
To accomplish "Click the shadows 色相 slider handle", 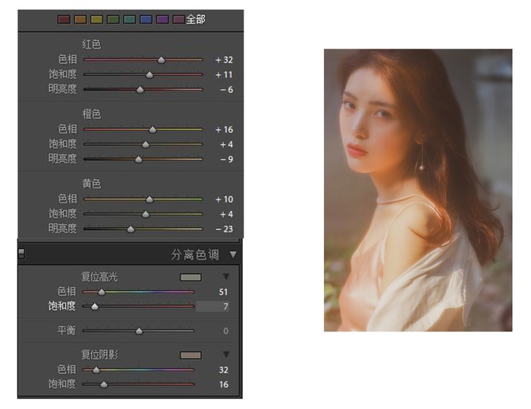I will [x=96, y=370].
